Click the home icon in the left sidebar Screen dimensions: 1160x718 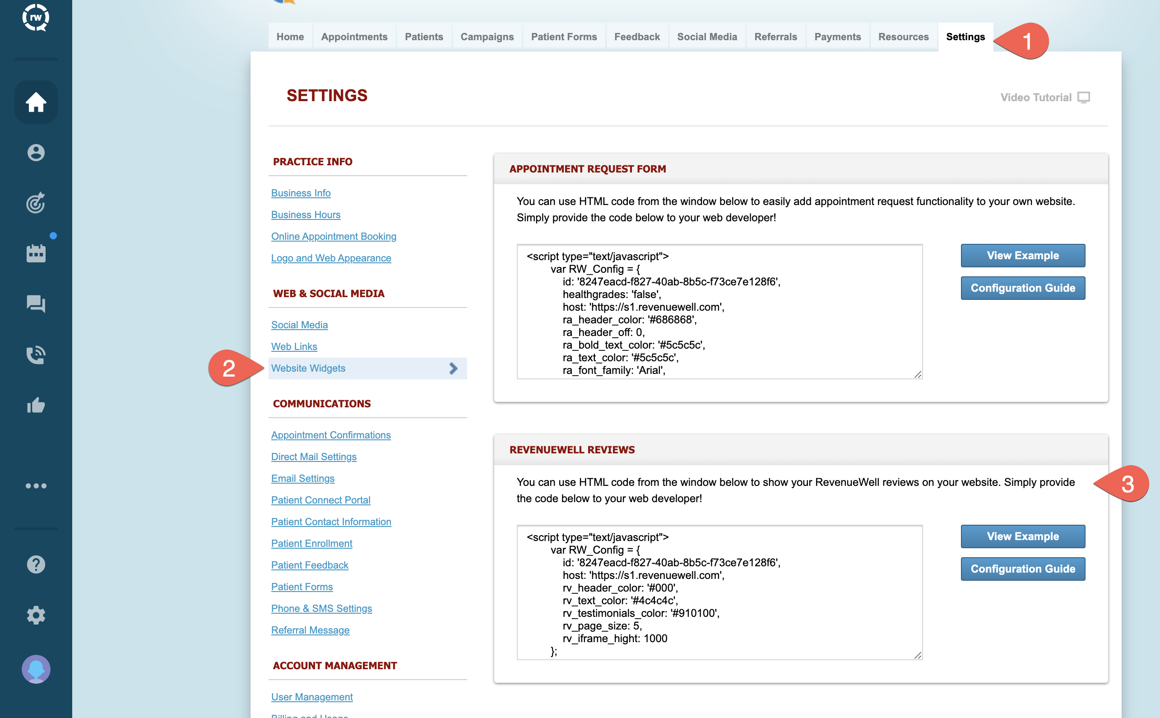click(36, 102)
